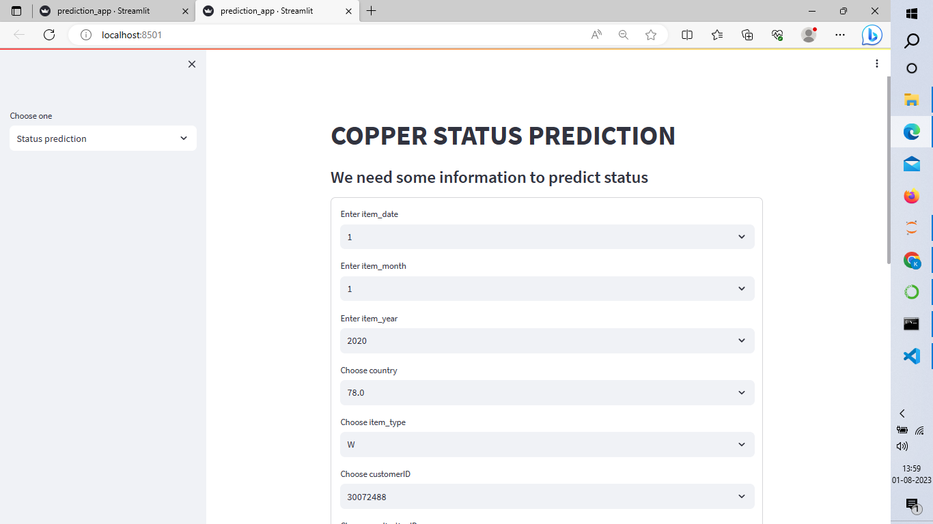Open Command Prompt from the taskbar
933x524 pixels.
click(911, 324)
